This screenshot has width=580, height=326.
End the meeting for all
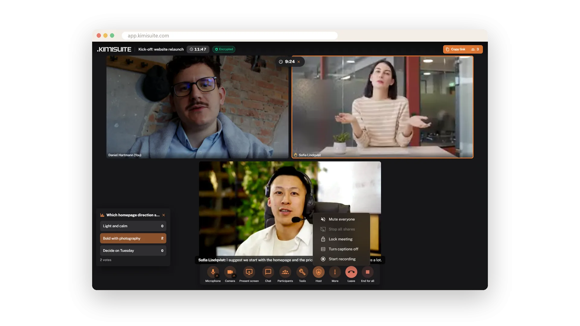point(368,272)
